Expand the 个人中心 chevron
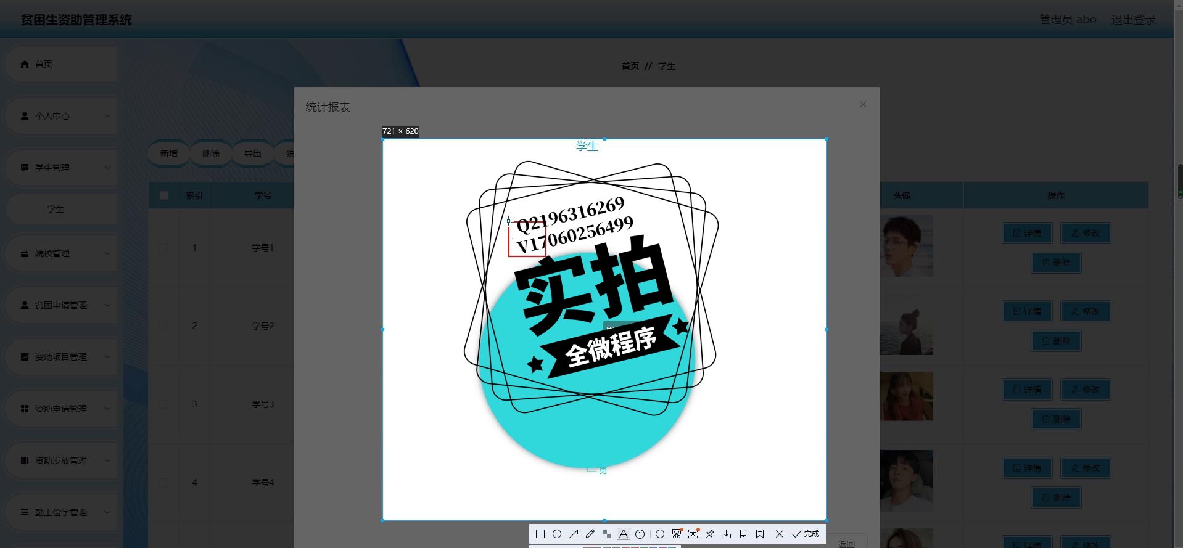 (x=107, y=116)
